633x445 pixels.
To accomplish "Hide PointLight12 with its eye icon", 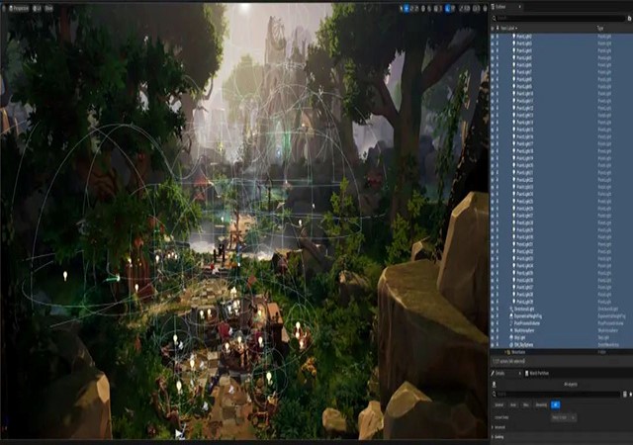I will [x=493, y=108].
